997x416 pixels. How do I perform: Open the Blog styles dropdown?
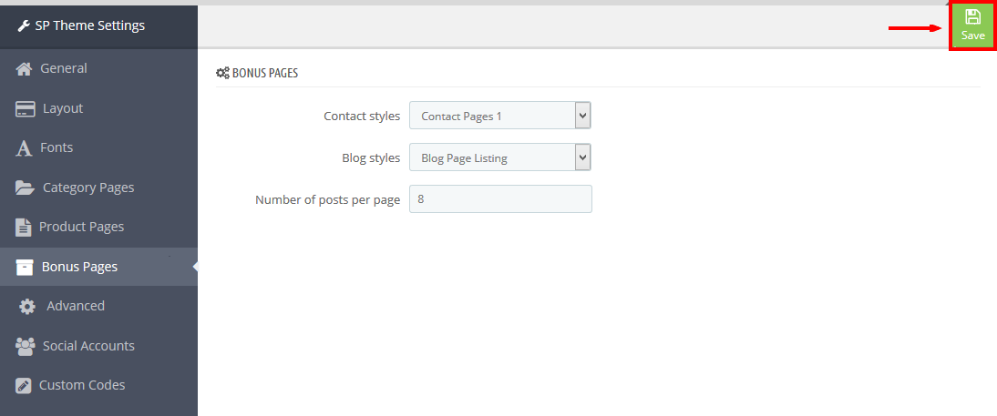500,157
